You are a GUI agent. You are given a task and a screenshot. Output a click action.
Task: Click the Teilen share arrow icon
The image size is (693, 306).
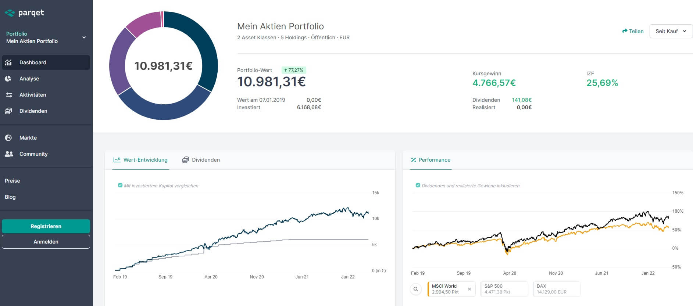625,31
